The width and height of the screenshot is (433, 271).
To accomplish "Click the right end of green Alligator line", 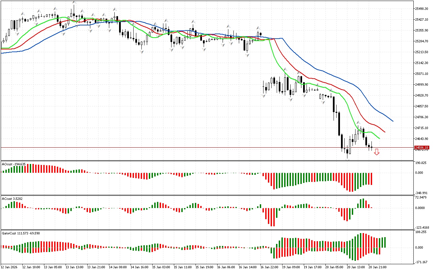I will coord(379,138).
